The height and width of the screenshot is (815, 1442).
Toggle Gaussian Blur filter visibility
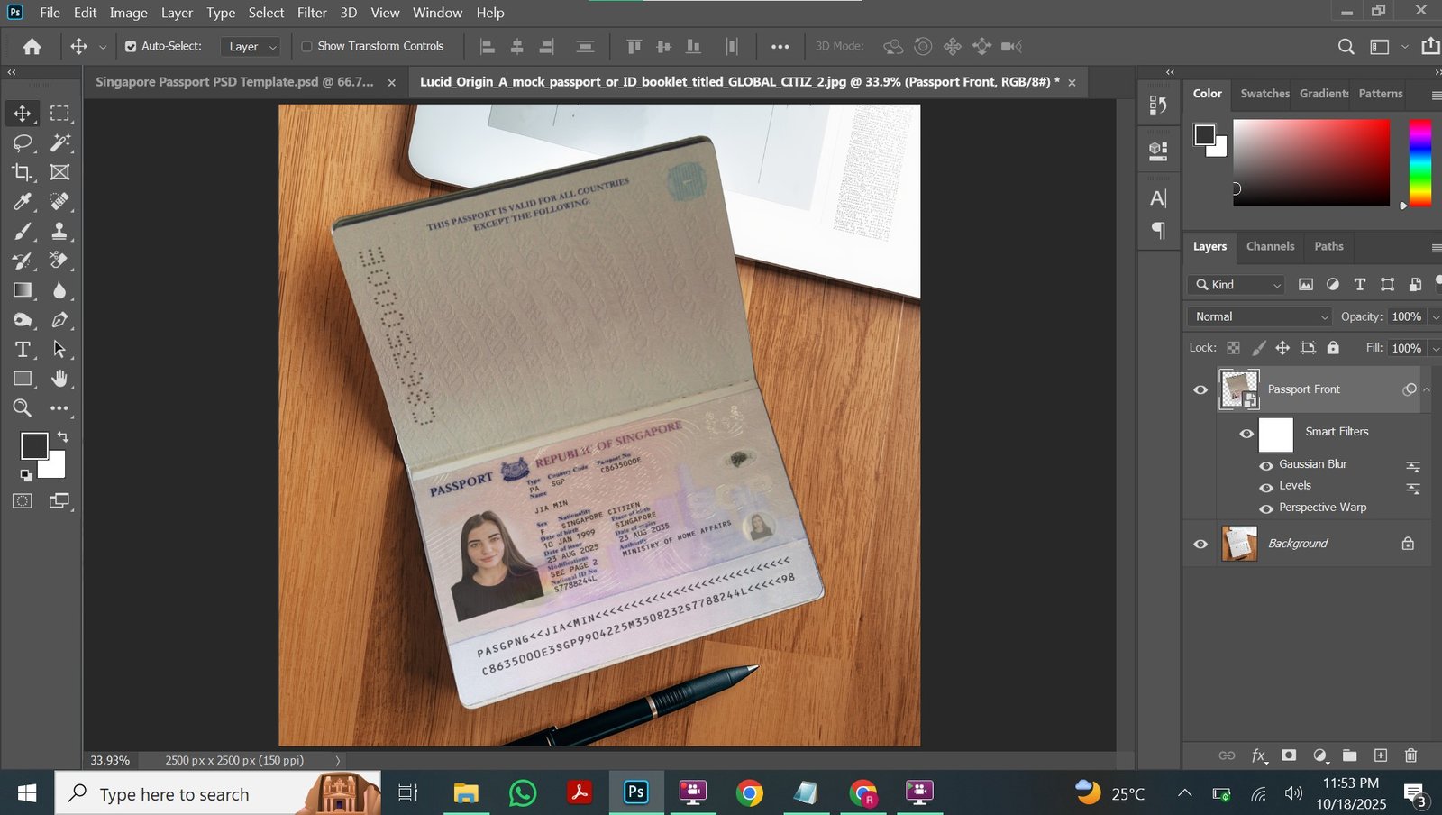1265,465
